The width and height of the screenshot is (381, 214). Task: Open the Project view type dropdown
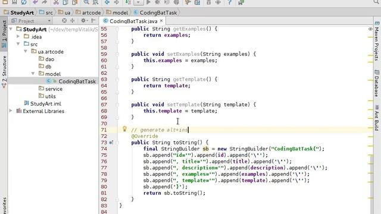click(31, 21)
